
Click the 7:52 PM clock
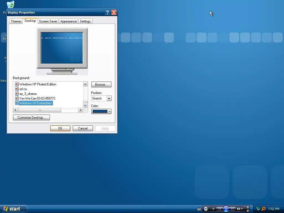pyautogui.click(x=274, y=209)
